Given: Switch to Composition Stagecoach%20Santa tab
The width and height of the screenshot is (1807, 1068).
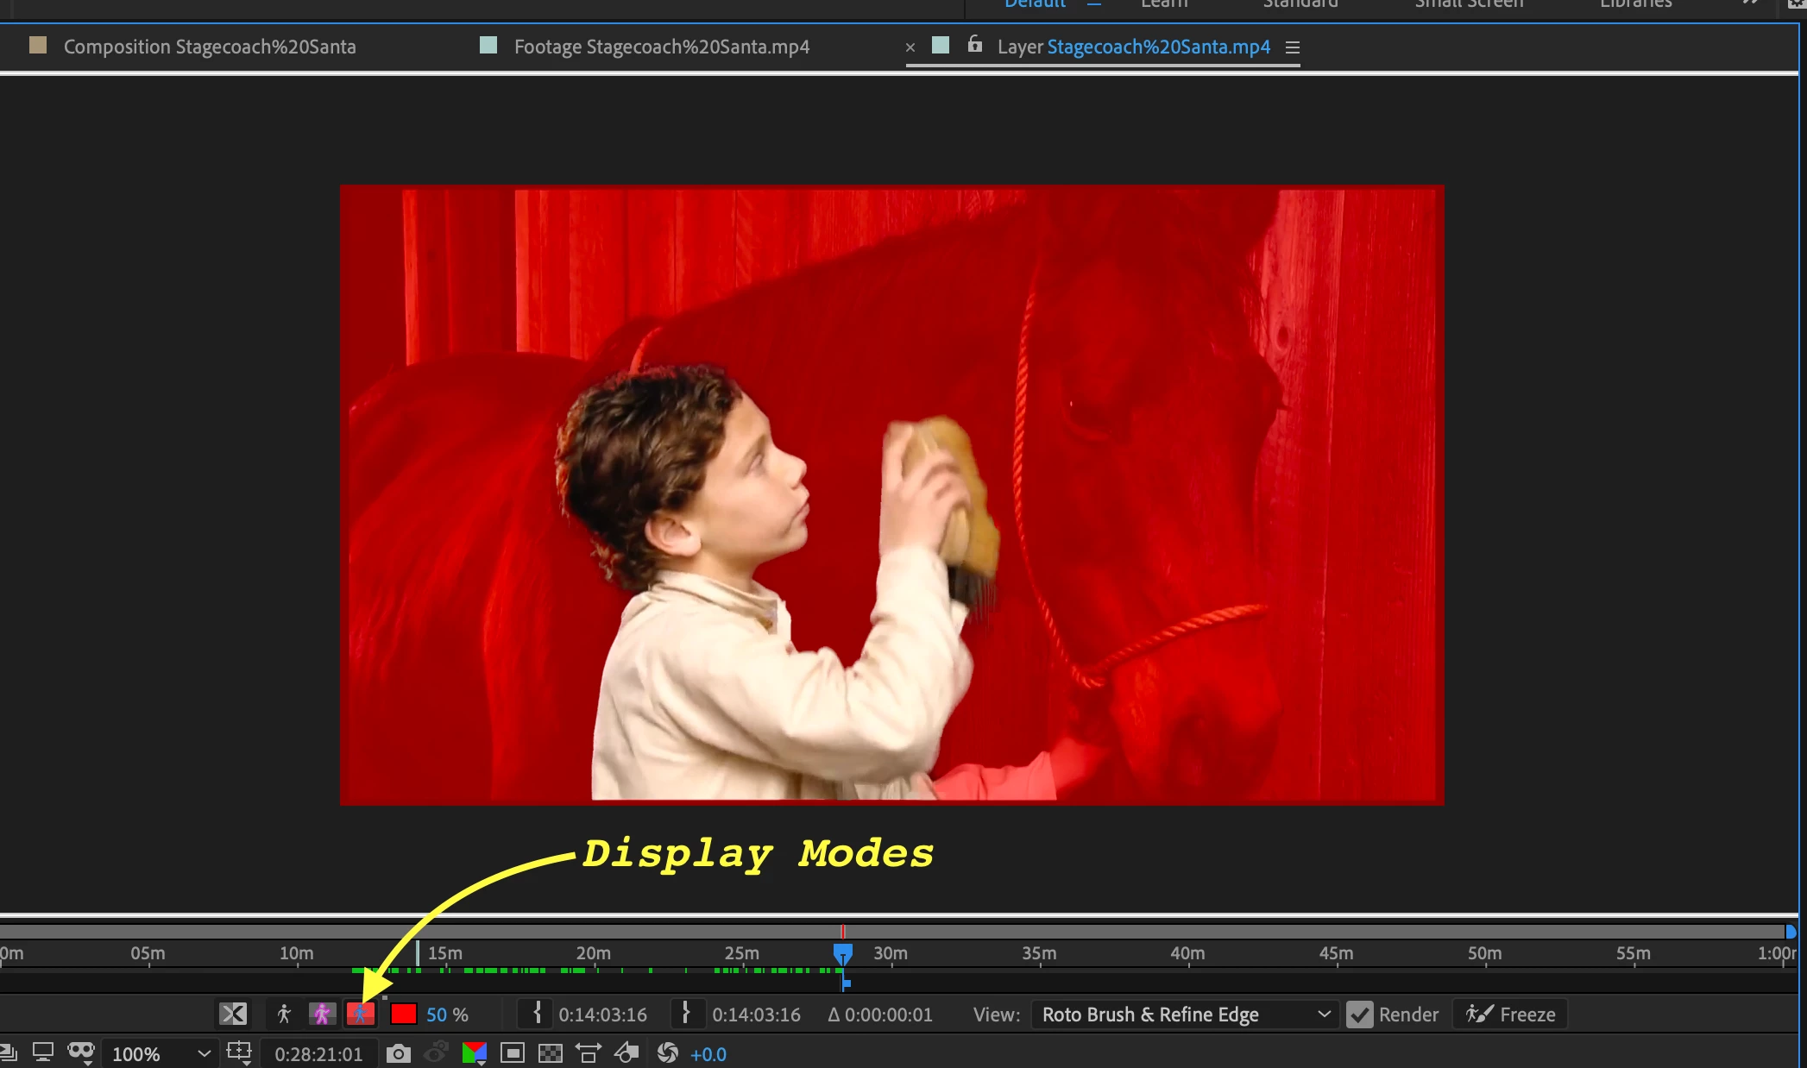Looking at the screenshot, I should (x=209, y=47).
